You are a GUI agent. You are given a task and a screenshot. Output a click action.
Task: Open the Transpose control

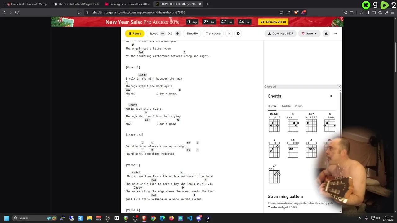tap(213, 33)
